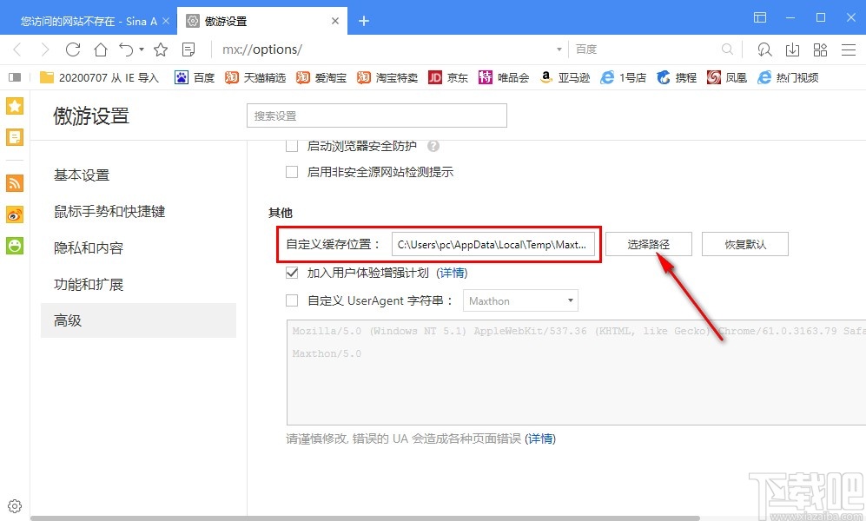Viewport: 866px width, 521px height.
Task: Go to home page icon
Action: (x=101, y=49)
